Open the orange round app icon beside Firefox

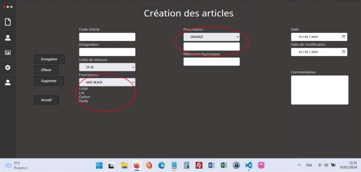[x=149, y=165]
